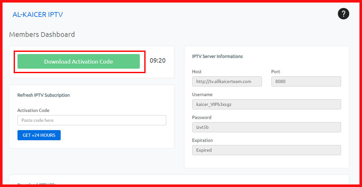Click the Username field kaicer_VIPb3xsgz
This screenshot has width=362, height=187.
(x=266, y=104)
